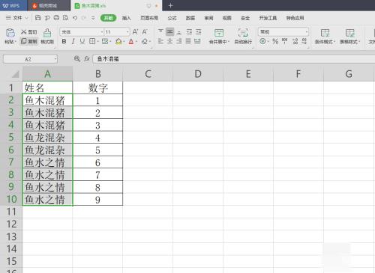Open the 文件 menu dropdown arrow
The height and width of the screenshot is (273, 375).
[26, 18]
